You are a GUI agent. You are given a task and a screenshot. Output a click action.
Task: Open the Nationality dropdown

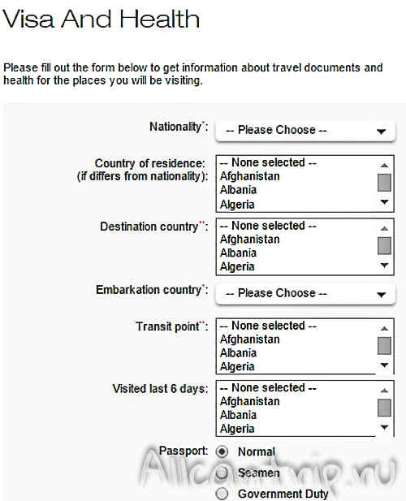pyautogui.click(x=305, y=131)
